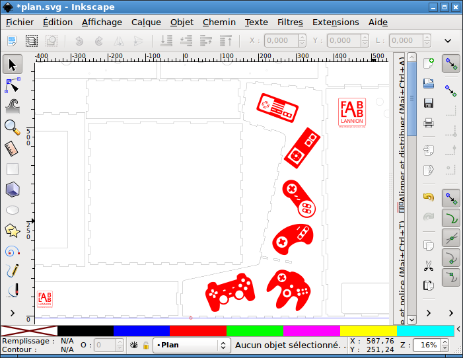Select the Rectangle tool

point(13,169)
